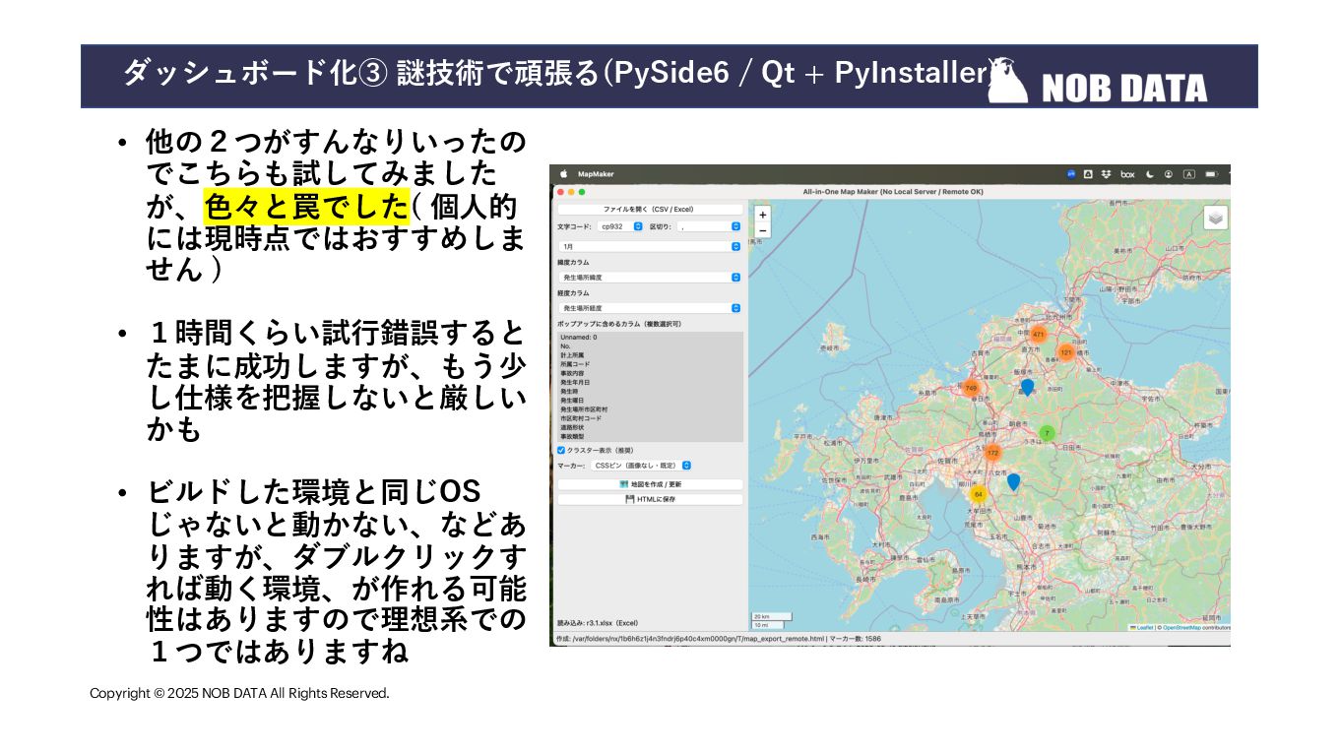
Task: Open the マーカー CSSピン dropdown
Action: pos(640,466)
